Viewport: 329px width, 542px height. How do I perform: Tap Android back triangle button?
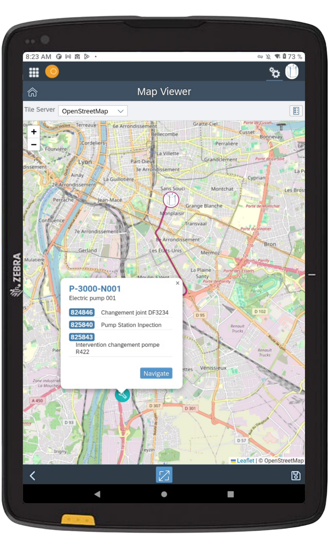point(97,494)
